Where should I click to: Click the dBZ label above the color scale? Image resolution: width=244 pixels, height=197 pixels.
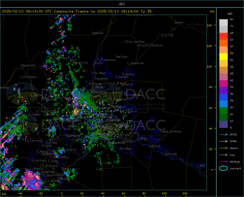pyautogui.click(x=230, y=14)
